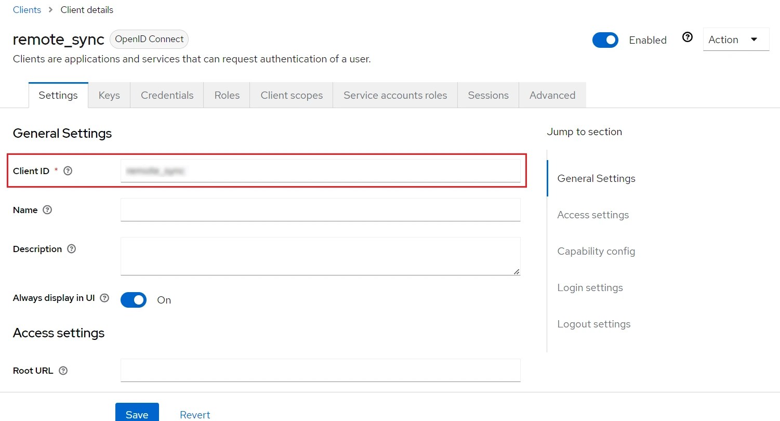Open the Action dropdown menu
Screen dimensions: 780x421
[735, 39]
